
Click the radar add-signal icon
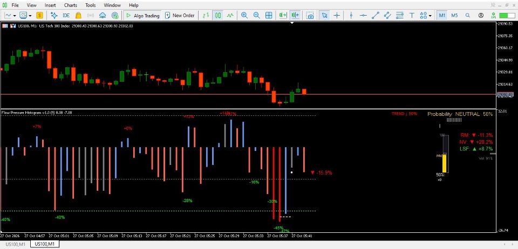click(x=115, y=15)
